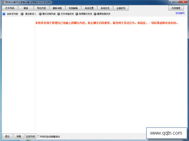Image resolution: width=189 pixels, height=141 pixels.
Task: Open 导出内容 export content
Action: 42,8
